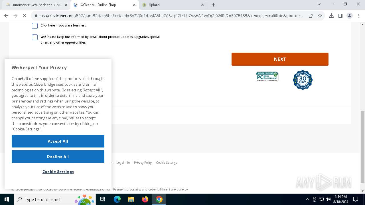
Task: Go back to previous page
Action: [6, 16]
